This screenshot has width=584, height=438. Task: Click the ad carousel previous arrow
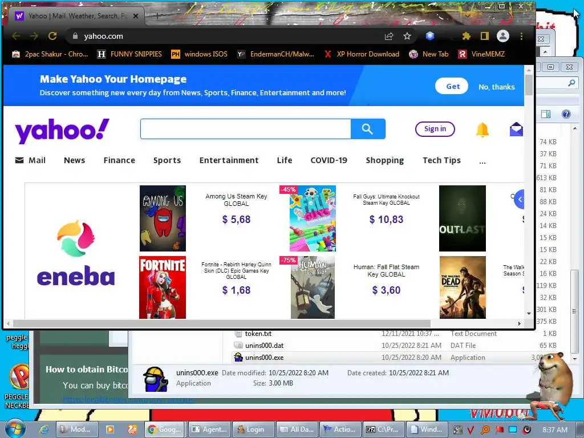pos(520,199)
